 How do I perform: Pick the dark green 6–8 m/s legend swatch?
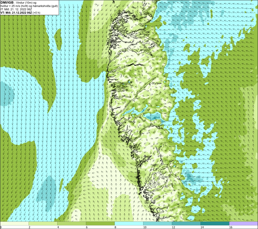coord(100,223)
